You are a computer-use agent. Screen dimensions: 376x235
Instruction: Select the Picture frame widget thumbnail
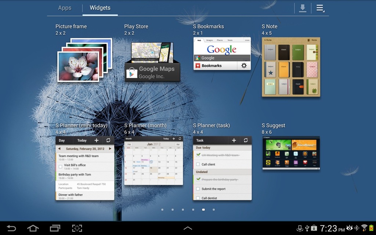point(85,60)
